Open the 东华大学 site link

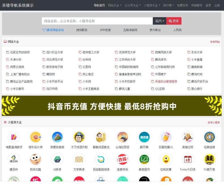tap(197, 52)
